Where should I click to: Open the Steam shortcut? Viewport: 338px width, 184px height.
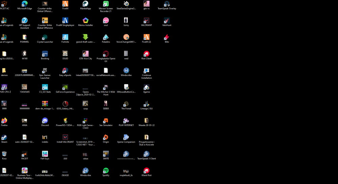[4, 137]
